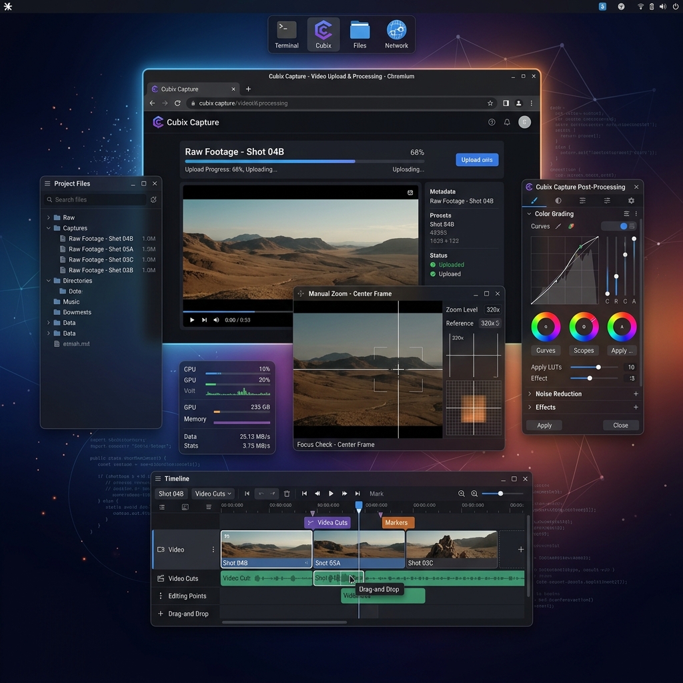Toggle the Video track visibility icon
683x683 pixels.
pos(161,550)
